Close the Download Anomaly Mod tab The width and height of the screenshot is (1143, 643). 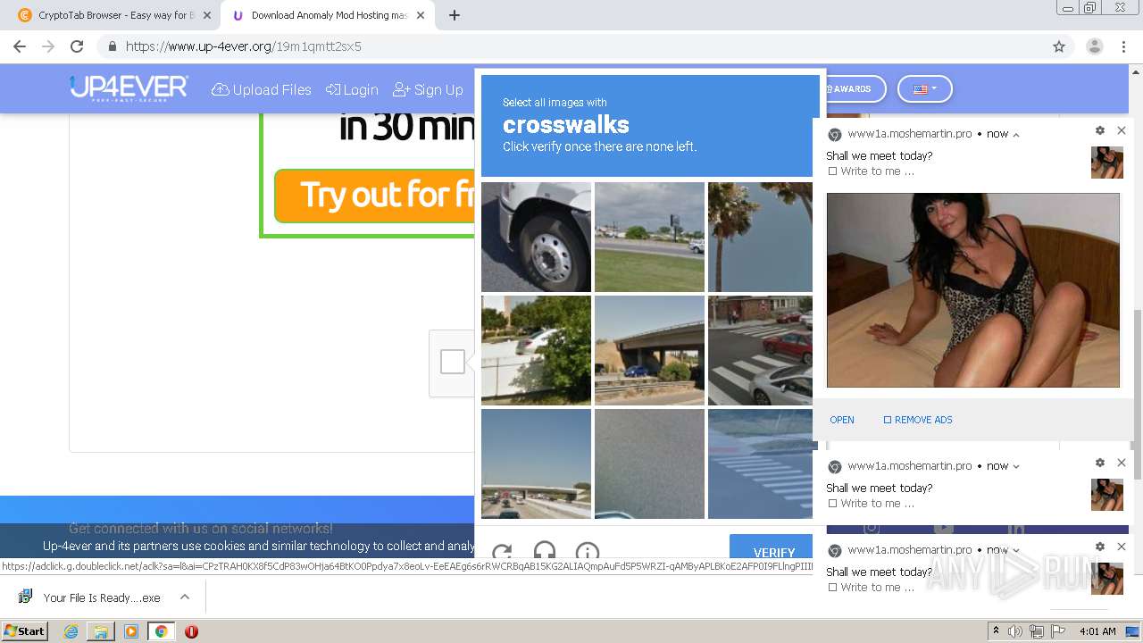(x=421, y=15)
